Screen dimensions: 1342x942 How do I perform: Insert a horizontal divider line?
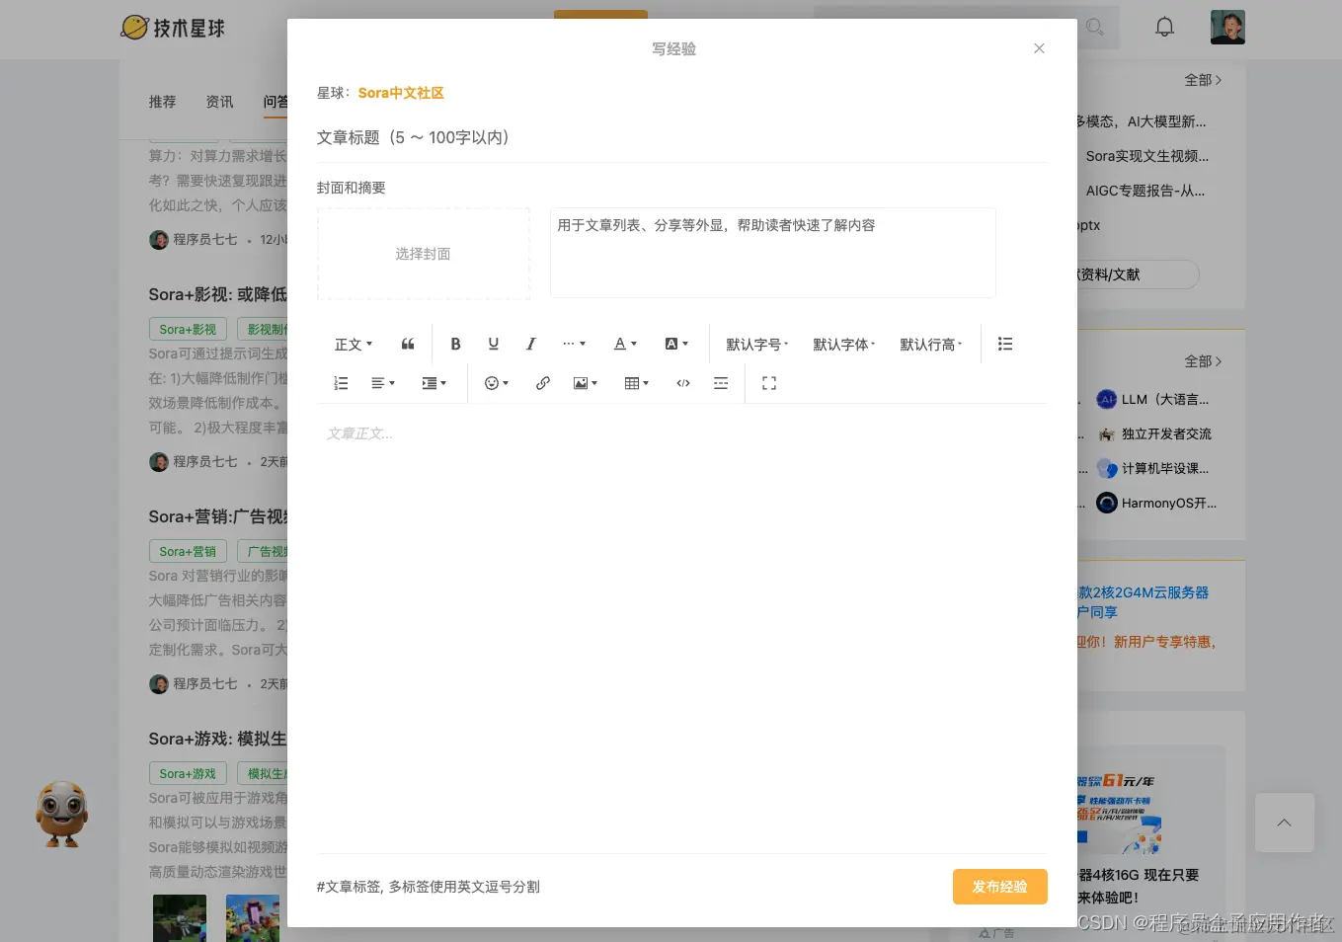tap(721, 383)
